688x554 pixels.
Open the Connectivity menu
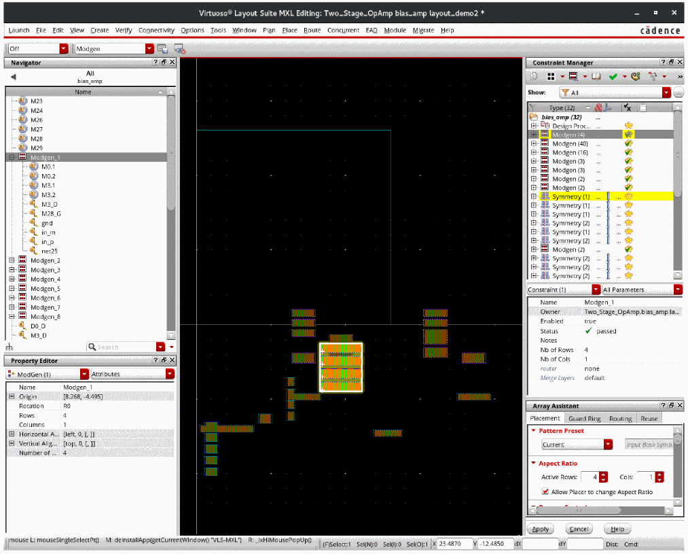[156, 30]
